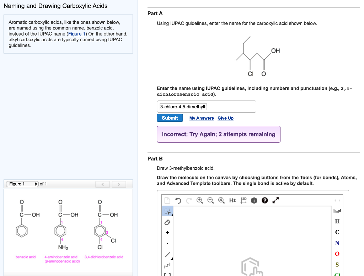Expand the sketcher to full screen
The width and height of the screenshot is (364, 276).
[275, 200]
